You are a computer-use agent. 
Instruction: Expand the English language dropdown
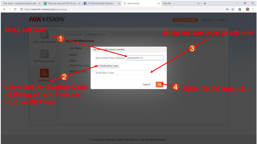pos(222,20)
